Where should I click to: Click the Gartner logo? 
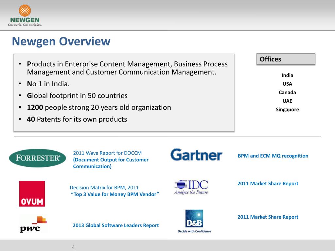point(196,155)
